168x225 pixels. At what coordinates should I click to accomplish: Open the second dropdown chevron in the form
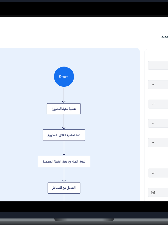pos(153,104)
